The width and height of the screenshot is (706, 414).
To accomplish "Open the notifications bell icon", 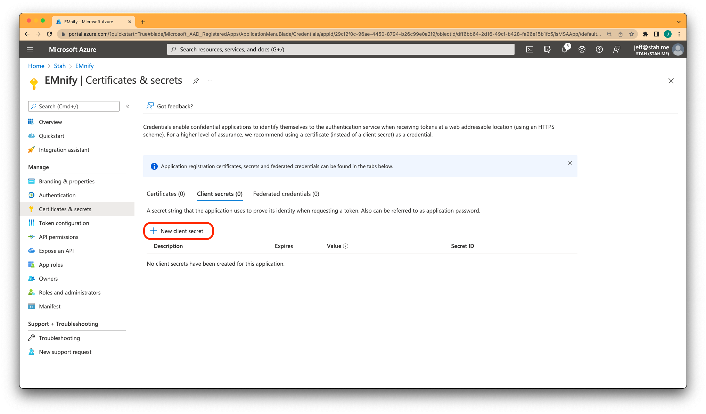I will (x=564, y=49).
